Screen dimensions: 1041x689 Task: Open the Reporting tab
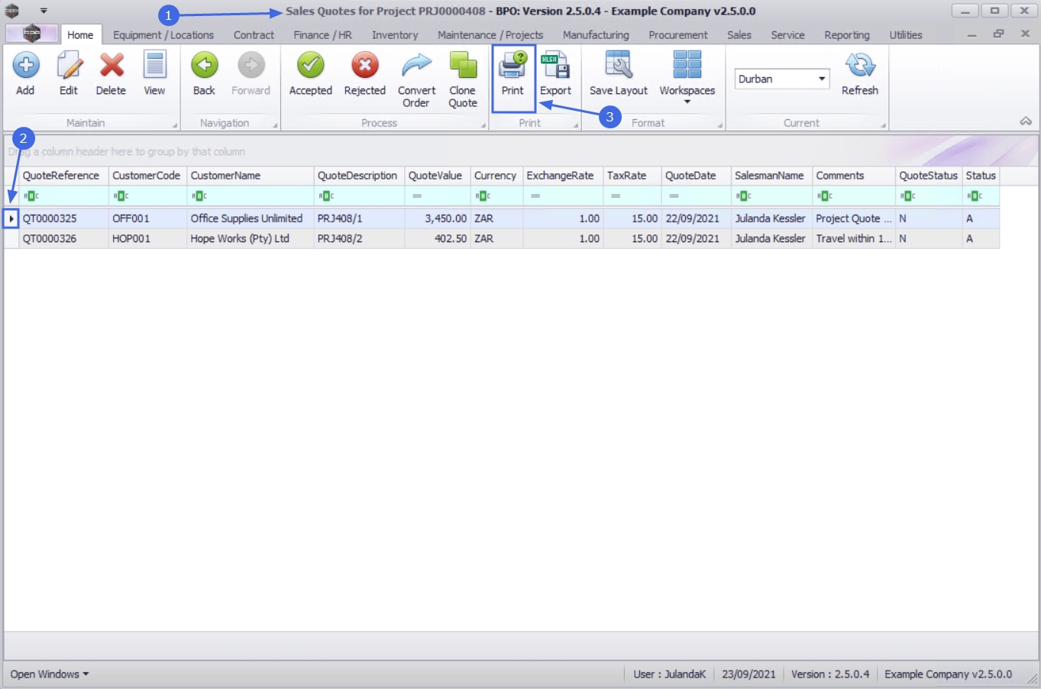[x=847, y=35]
